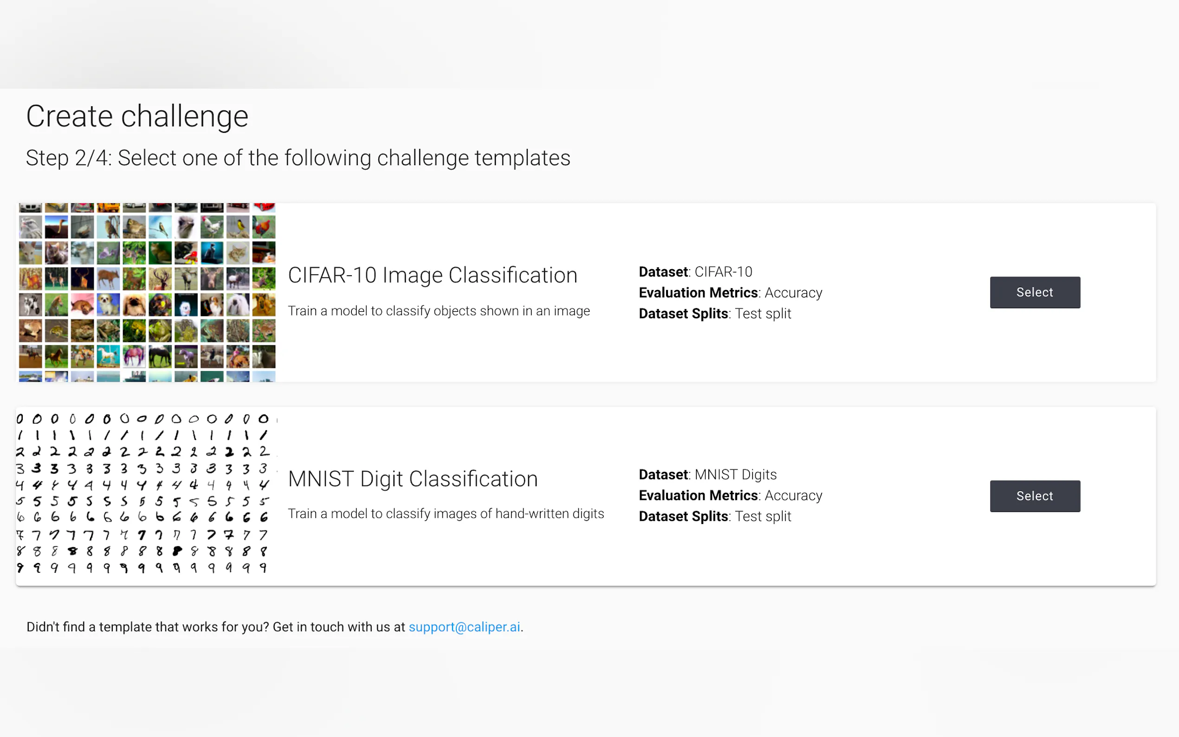Click the 'Step 2/4' subtitle text
This screenshot has height=737, width=1179.
click(x=298, y=158)
